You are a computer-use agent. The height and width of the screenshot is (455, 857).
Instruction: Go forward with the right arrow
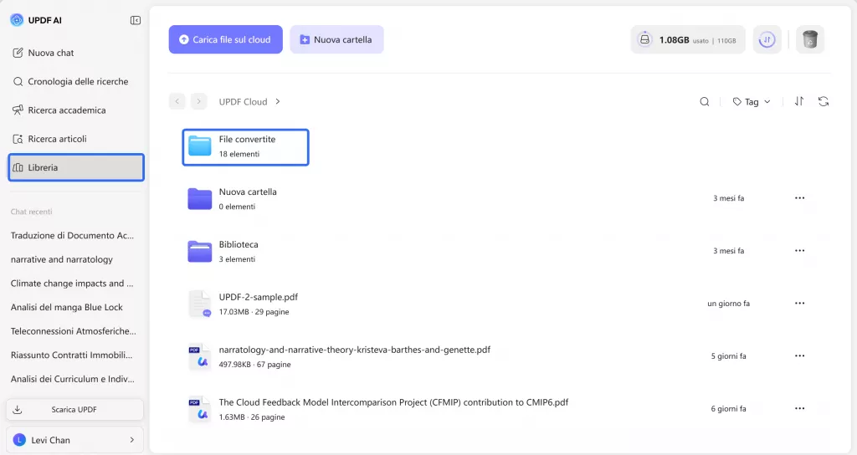click(x=198, y=102)
